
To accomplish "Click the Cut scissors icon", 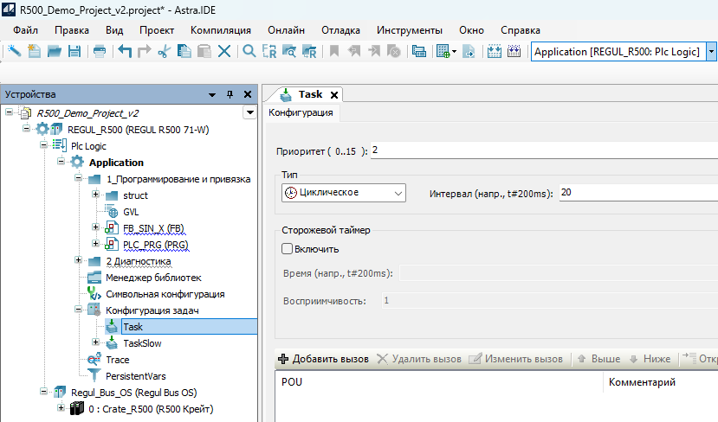I will pyautogui.click(x=164, y=52).
